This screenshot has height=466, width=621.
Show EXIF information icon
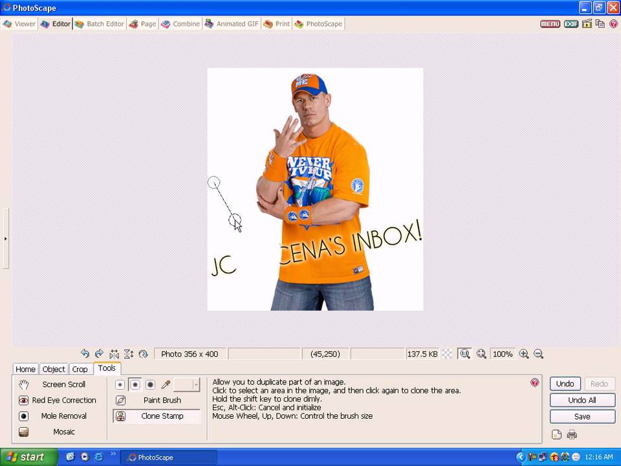coord(571,24)
